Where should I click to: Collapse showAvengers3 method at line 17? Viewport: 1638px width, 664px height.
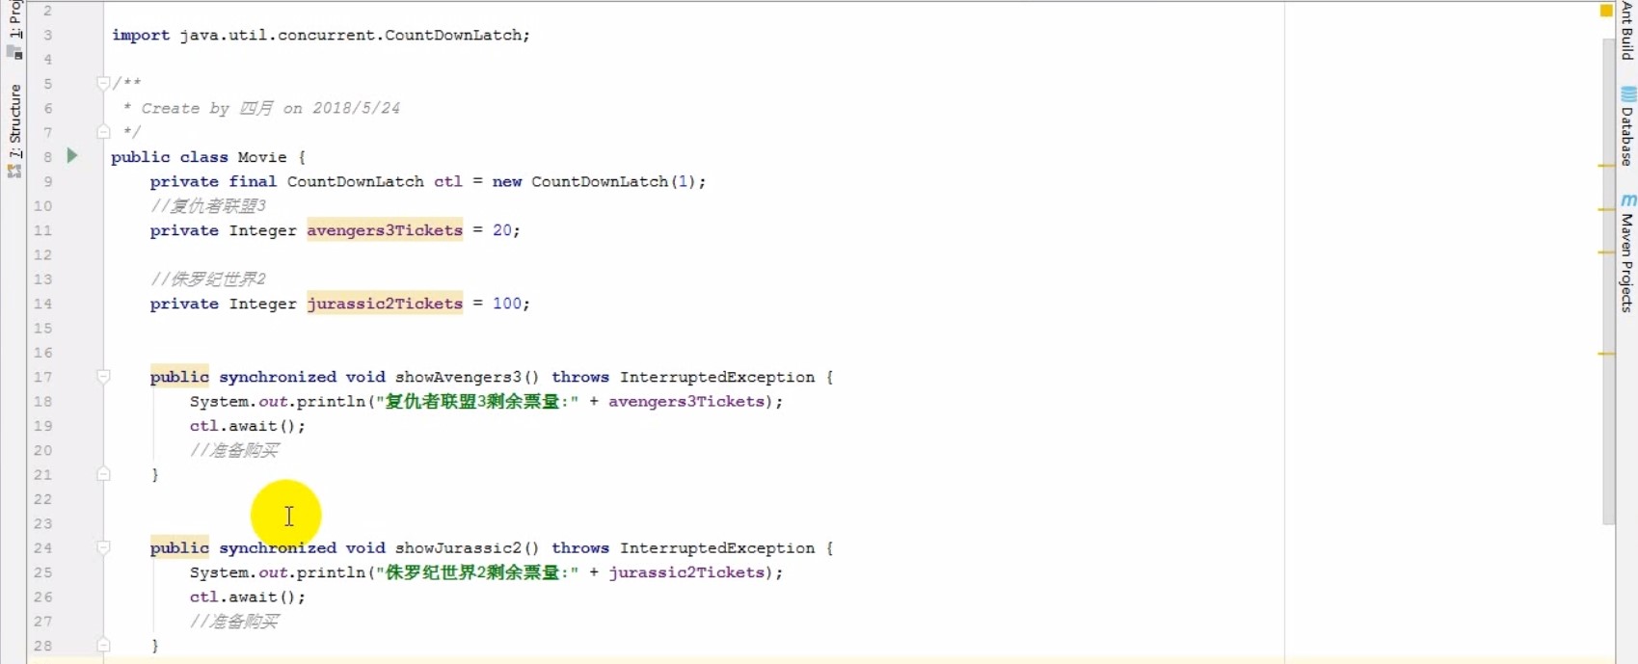coord(103,377)
